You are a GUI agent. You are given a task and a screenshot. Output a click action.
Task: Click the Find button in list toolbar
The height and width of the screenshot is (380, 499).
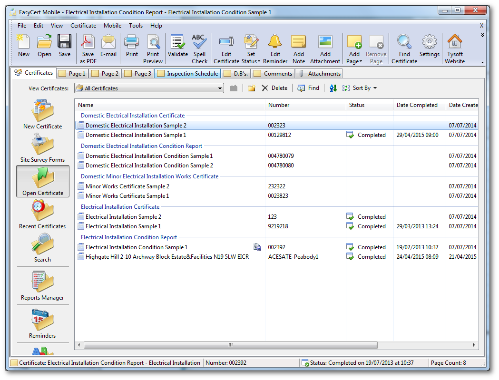pyautogui.click(x=308, y=88)
